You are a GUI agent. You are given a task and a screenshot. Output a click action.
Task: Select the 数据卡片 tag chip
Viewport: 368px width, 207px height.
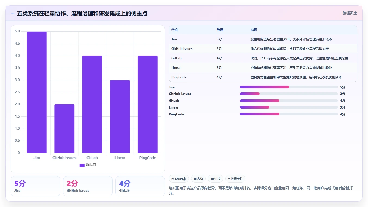(x=235, y=179)
